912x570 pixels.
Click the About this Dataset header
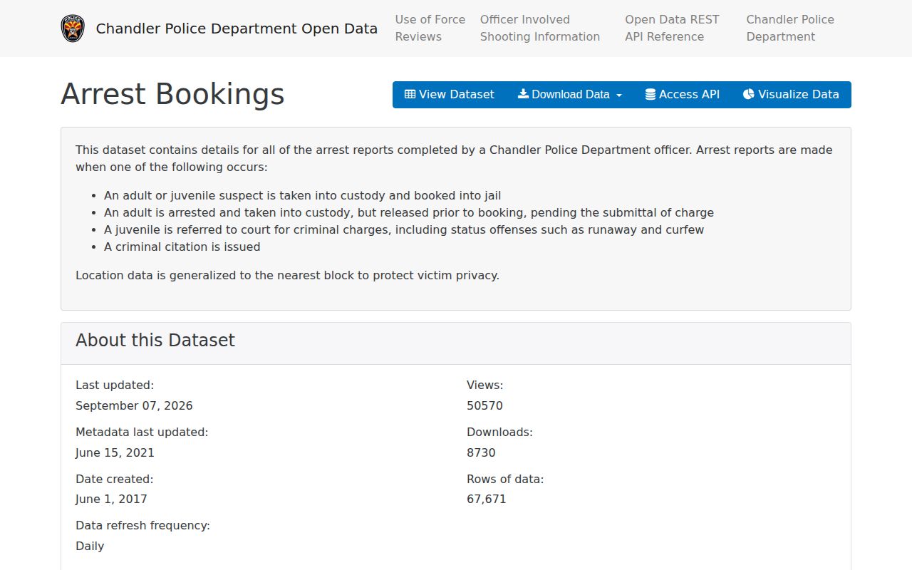click(x=155, y=341)
